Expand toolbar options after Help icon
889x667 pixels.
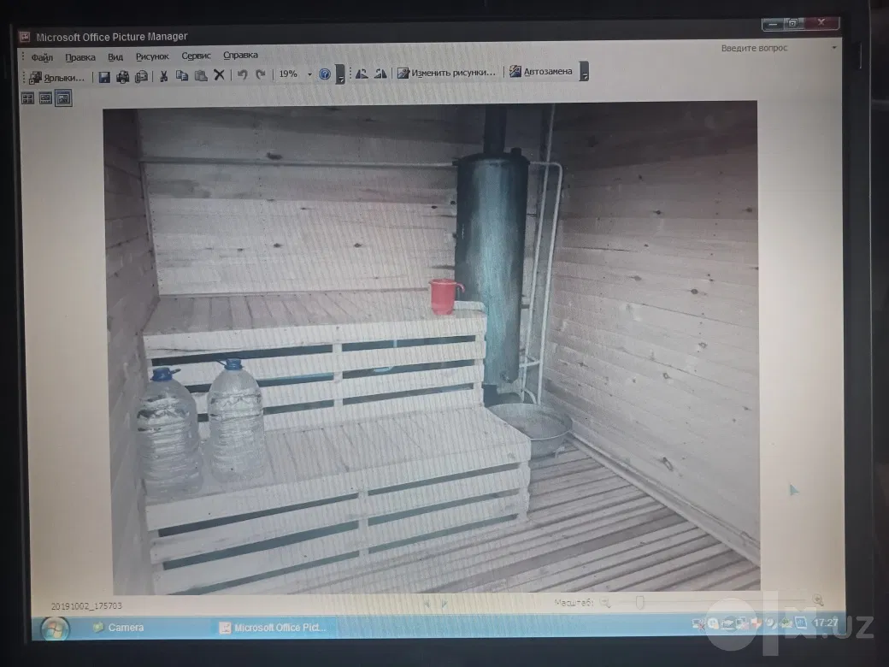pos(340,74)
